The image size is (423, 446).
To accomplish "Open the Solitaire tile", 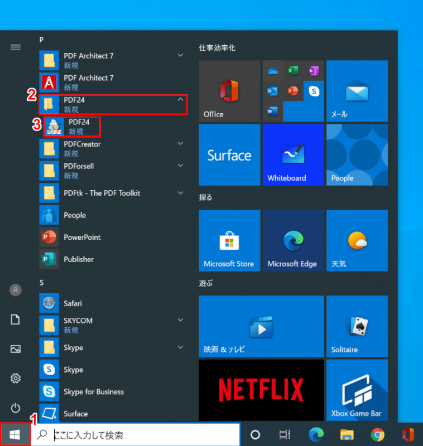I will click(x=357, y=326).
